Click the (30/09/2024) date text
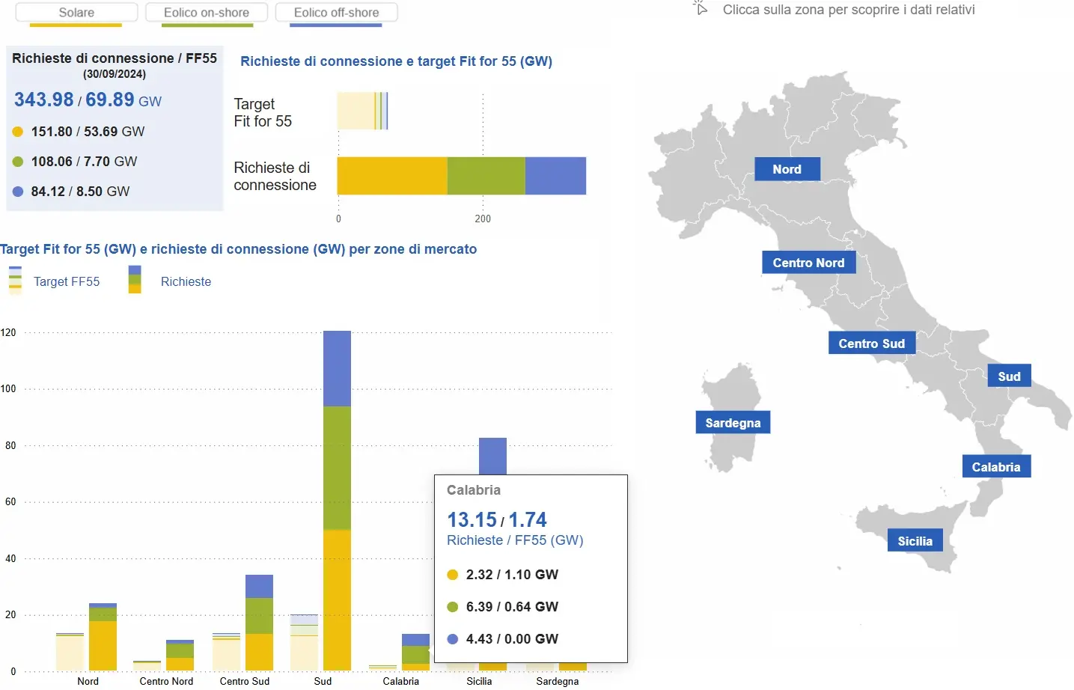Screen dimensions: 1074x690 115,74
